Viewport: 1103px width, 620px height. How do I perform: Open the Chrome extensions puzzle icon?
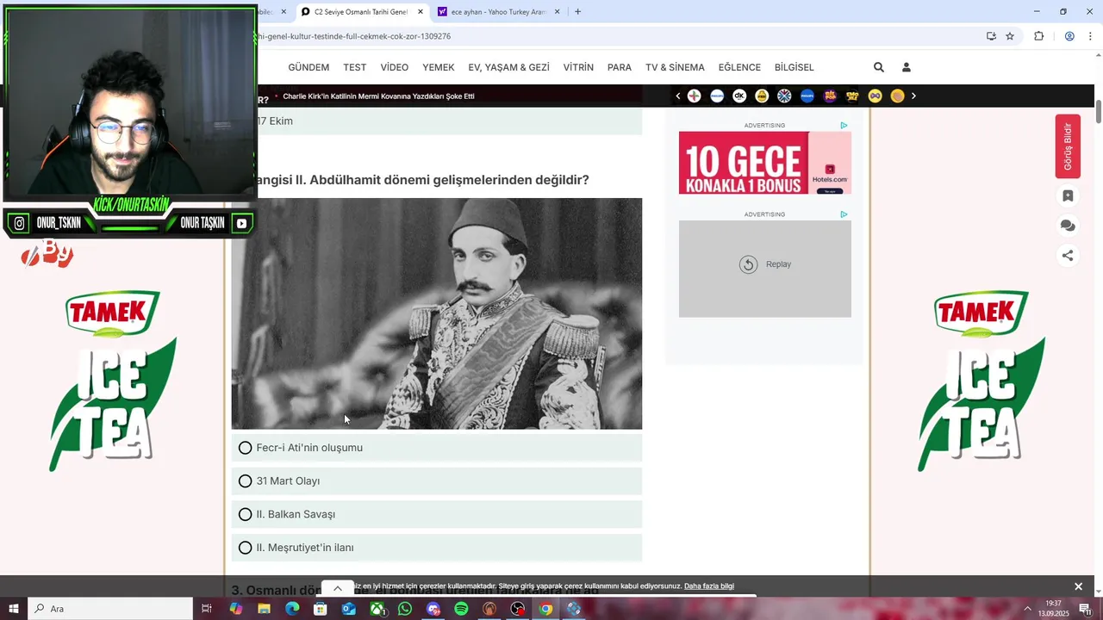coord(1038,36)
